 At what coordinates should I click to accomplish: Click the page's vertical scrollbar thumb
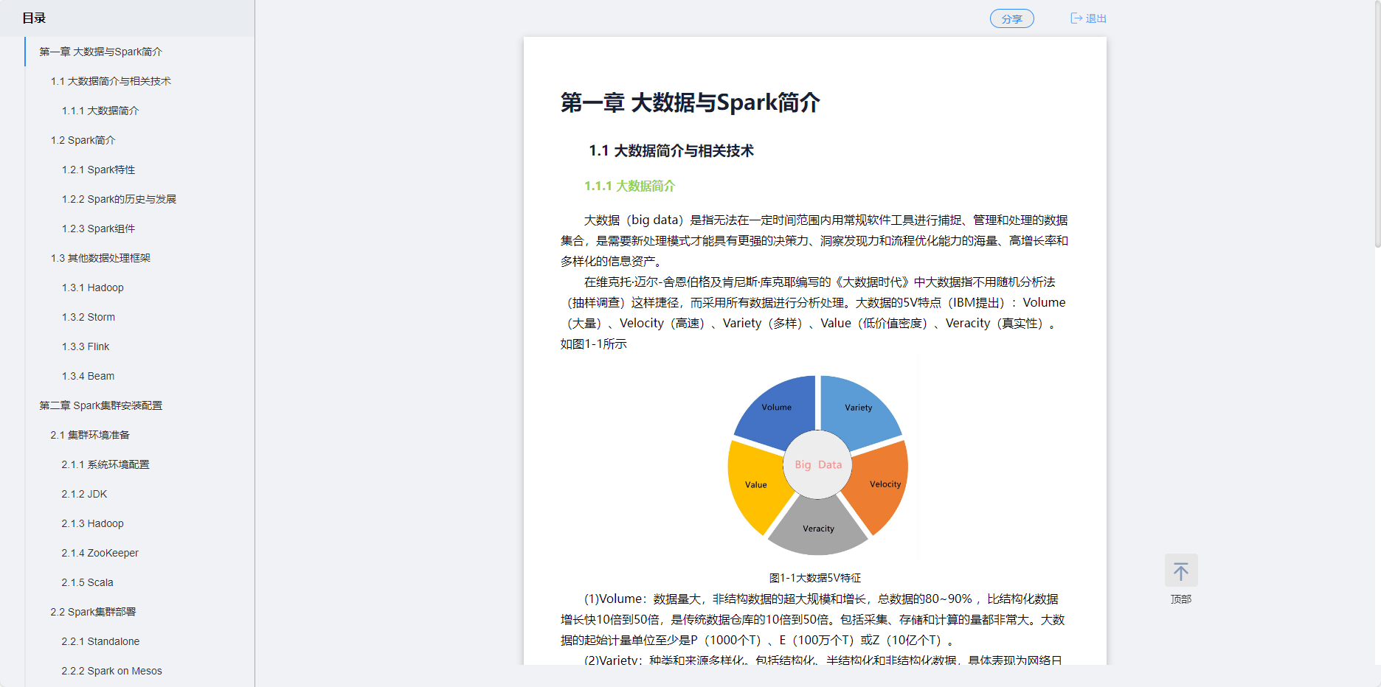[1377, 125]
